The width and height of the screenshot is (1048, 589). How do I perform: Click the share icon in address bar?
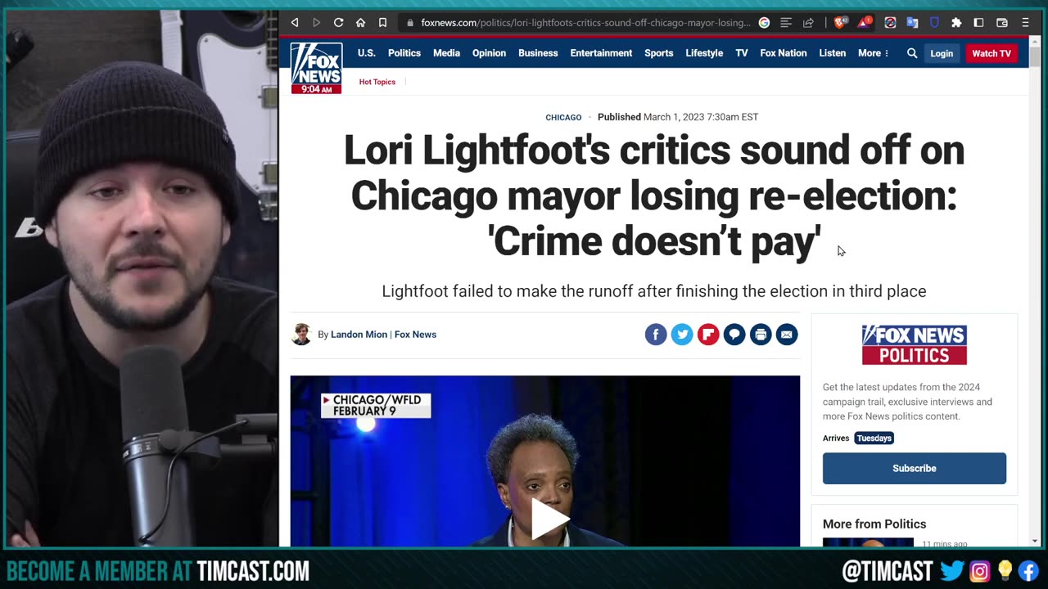[808, 23]
